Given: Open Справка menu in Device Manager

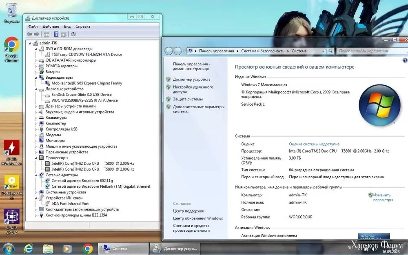Looking at the screenshot, I should [83, 26].
